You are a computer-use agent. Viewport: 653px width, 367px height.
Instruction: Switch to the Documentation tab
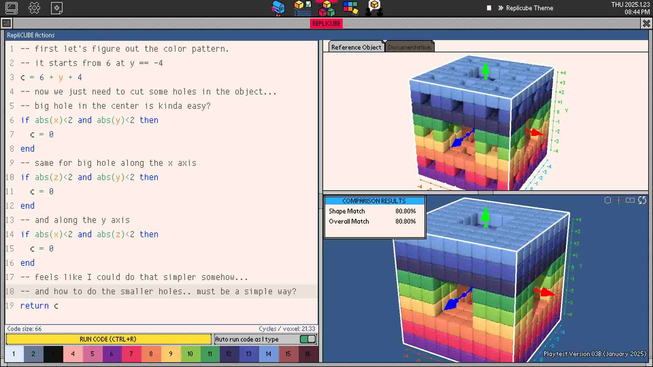click(x=409, y=47)
